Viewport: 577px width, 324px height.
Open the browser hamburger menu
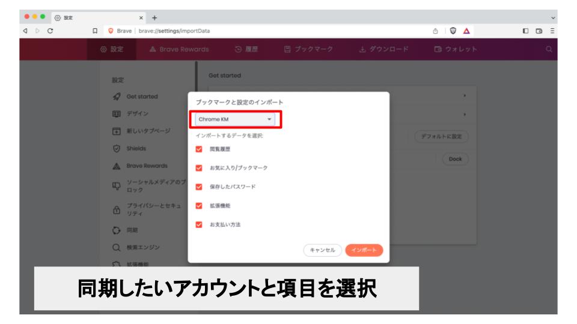[x=552, y=31]
